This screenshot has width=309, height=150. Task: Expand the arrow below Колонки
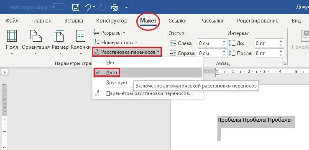81,53
